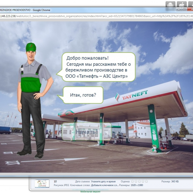
Task: Minimize the Google Chrome window
Action: pos(179,9)
